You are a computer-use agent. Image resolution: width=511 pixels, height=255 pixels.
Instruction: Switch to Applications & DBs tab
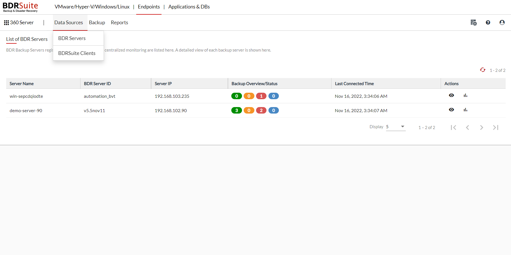pyautogui.click(x=189, y=7)
